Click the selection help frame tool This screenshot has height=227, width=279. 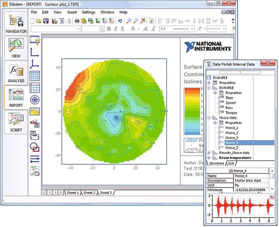35,40
